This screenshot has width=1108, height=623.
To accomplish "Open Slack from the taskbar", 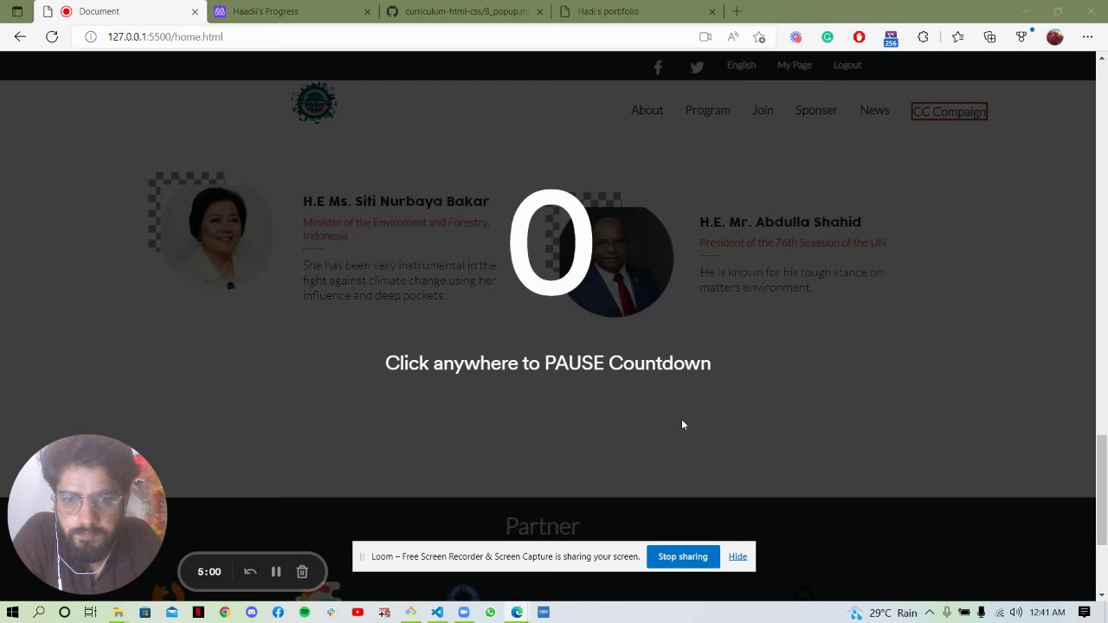I will click(x=331, y=612).
